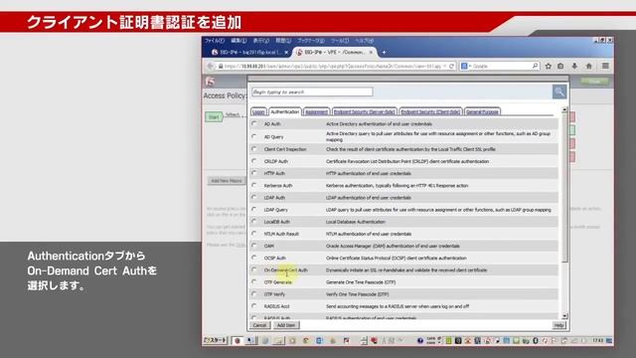Viewport: 636px width, 358px height.
Task: Switch to the Assignment tab
Action: click(x=316, y=111)
